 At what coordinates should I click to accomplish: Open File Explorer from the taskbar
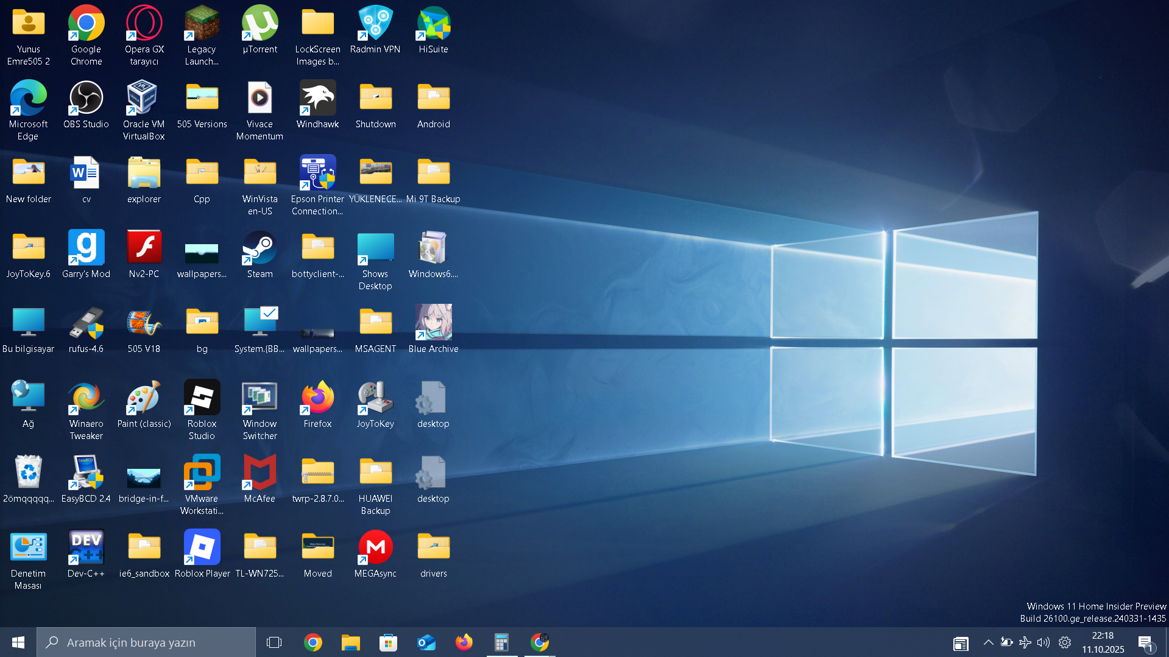(350, 642)
